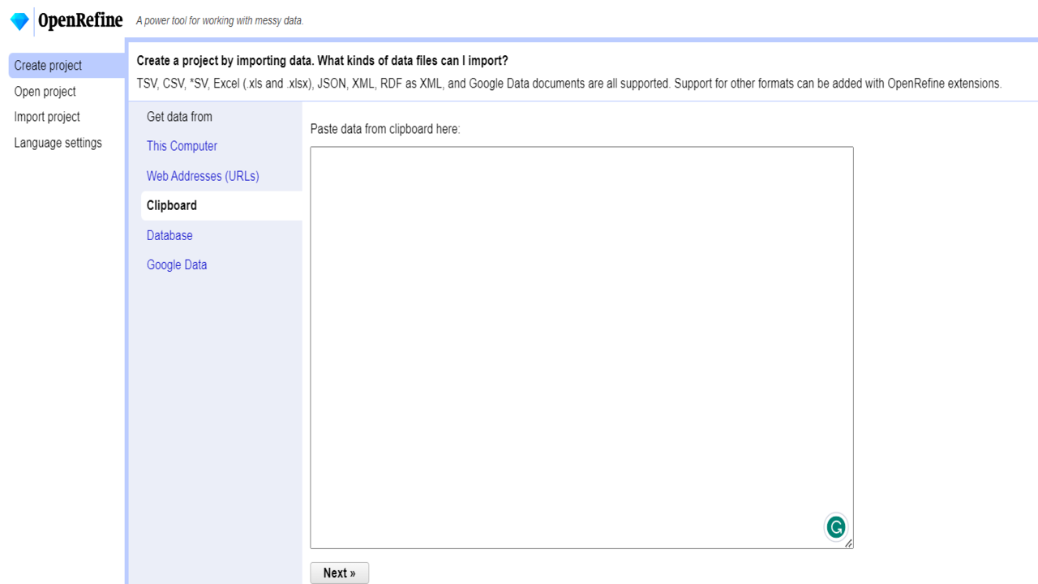Go to the Import project tab
The width and height of the screenshot is (1038, 584).
[47, 117]
